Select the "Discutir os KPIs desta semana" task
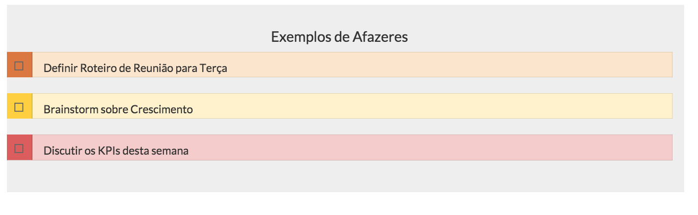698x215 pixels. 116,151
